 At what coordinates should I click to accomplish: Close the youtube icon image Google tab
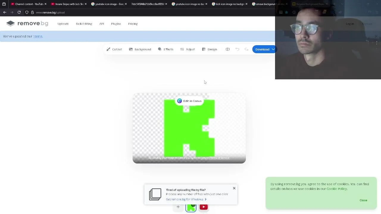click(126, 4)
